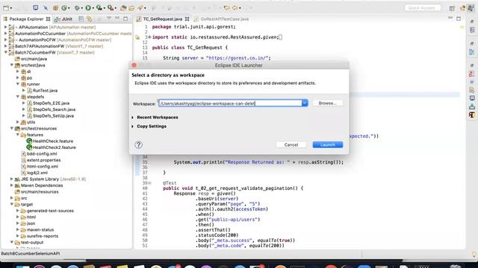Collapse the runner package
478x268 pixels.
18,84
